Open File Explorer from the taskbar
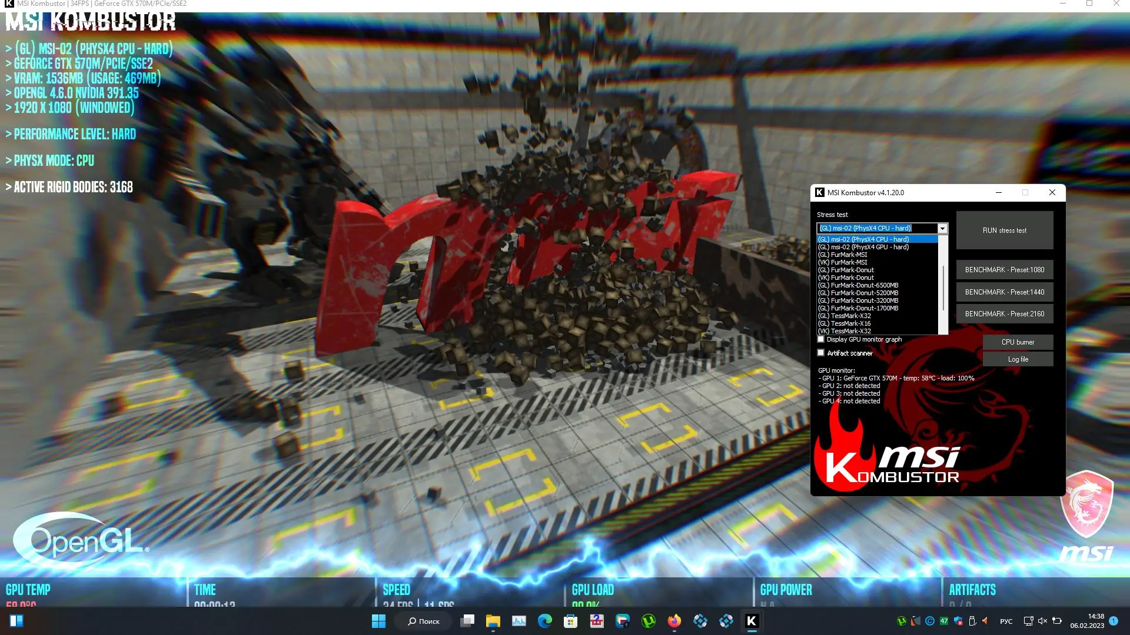 [493, 621]
